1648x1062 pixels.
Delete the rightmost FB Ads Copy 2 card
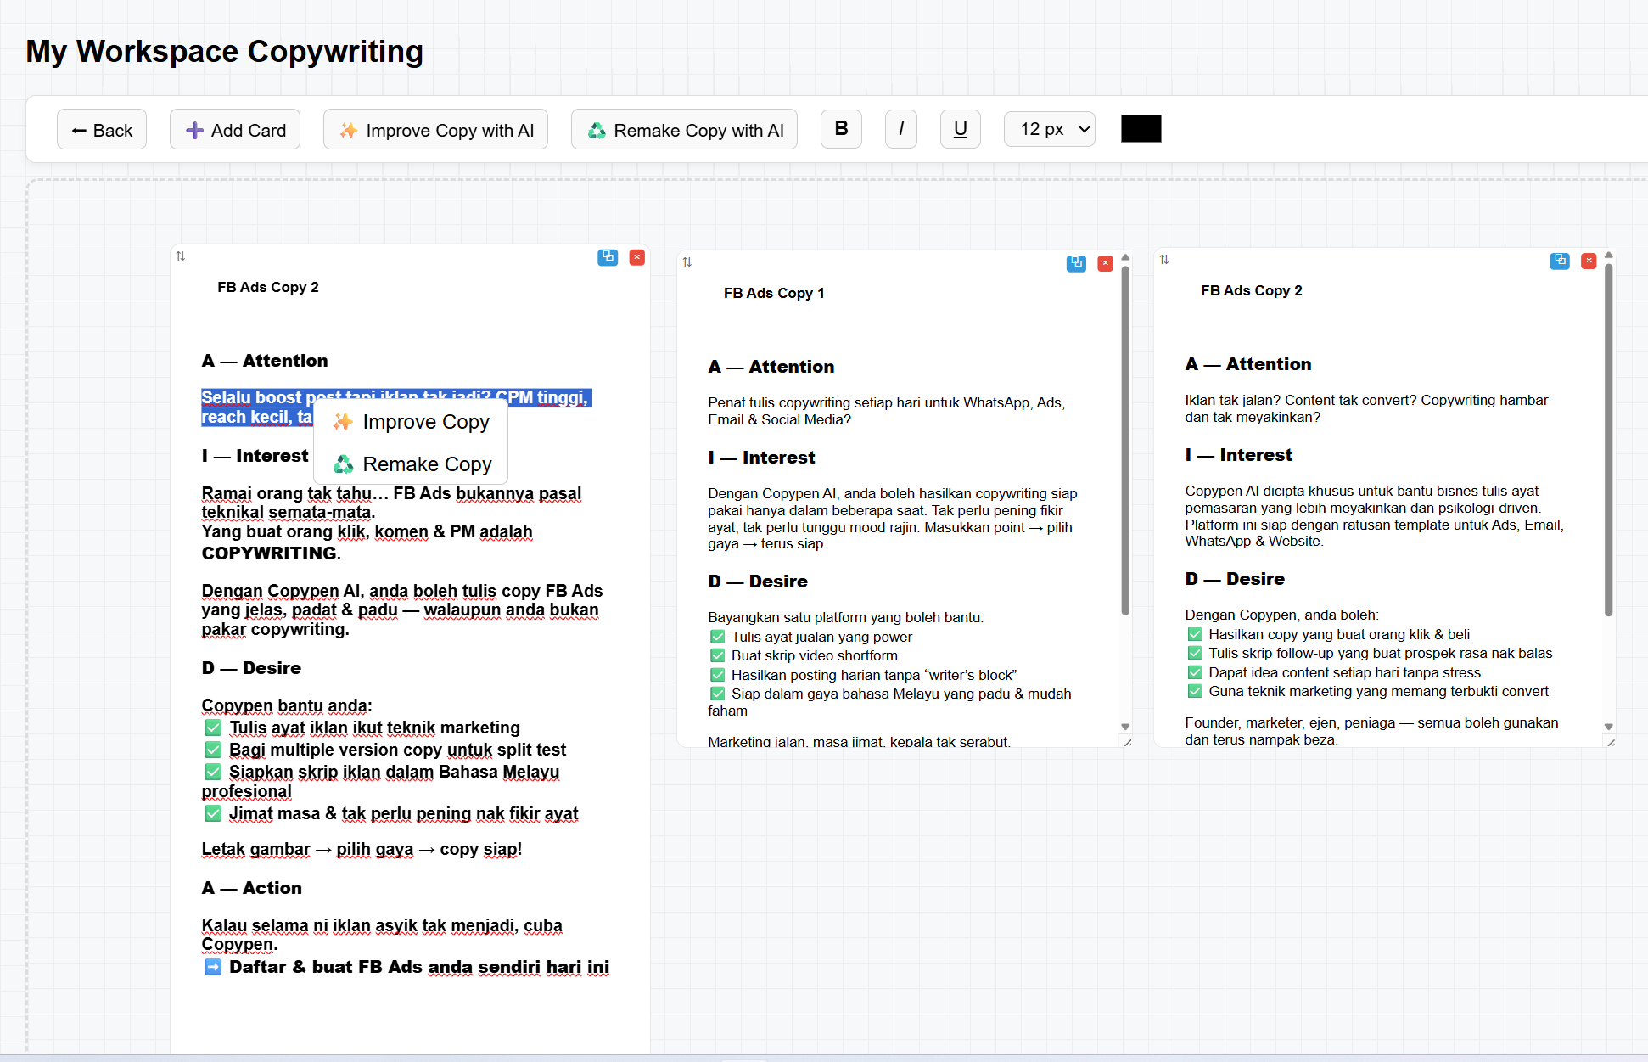coord(1589,261)
